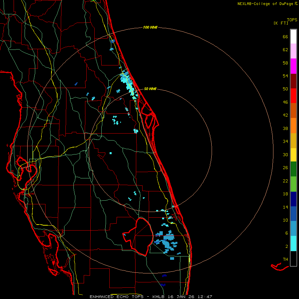Click the yellow swatch near 30

pyautogui.click(x=293, y=154)
